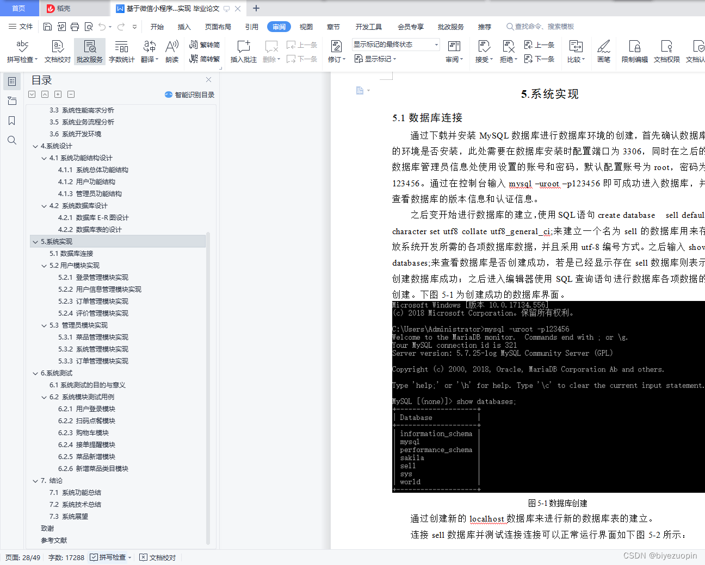This screenshot has height=565, width=705.
Task: Open the 批改服务 ribbon tool
Action: [x=90, y=52]
